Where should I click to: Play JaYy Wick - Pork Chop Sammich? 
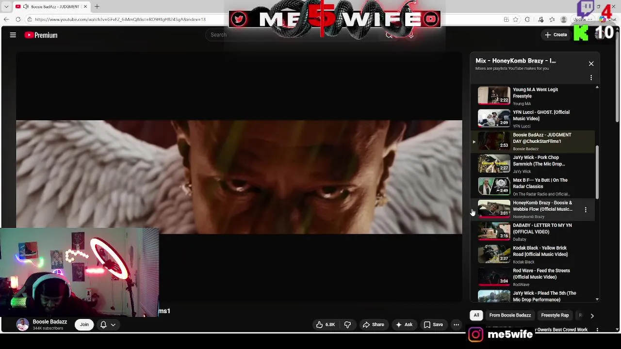[x=533, y=164]
